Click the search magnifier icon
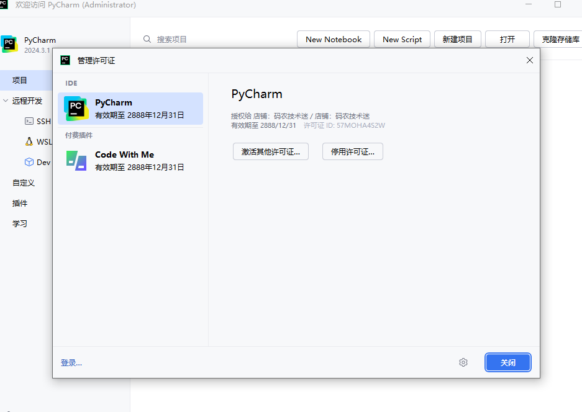 click(147, 39)
